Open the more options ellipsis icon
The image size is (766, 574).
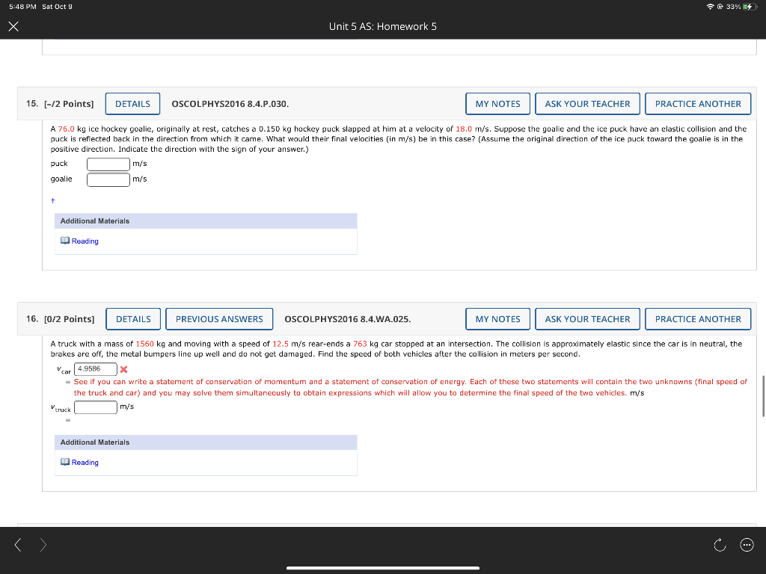[747, 545]
